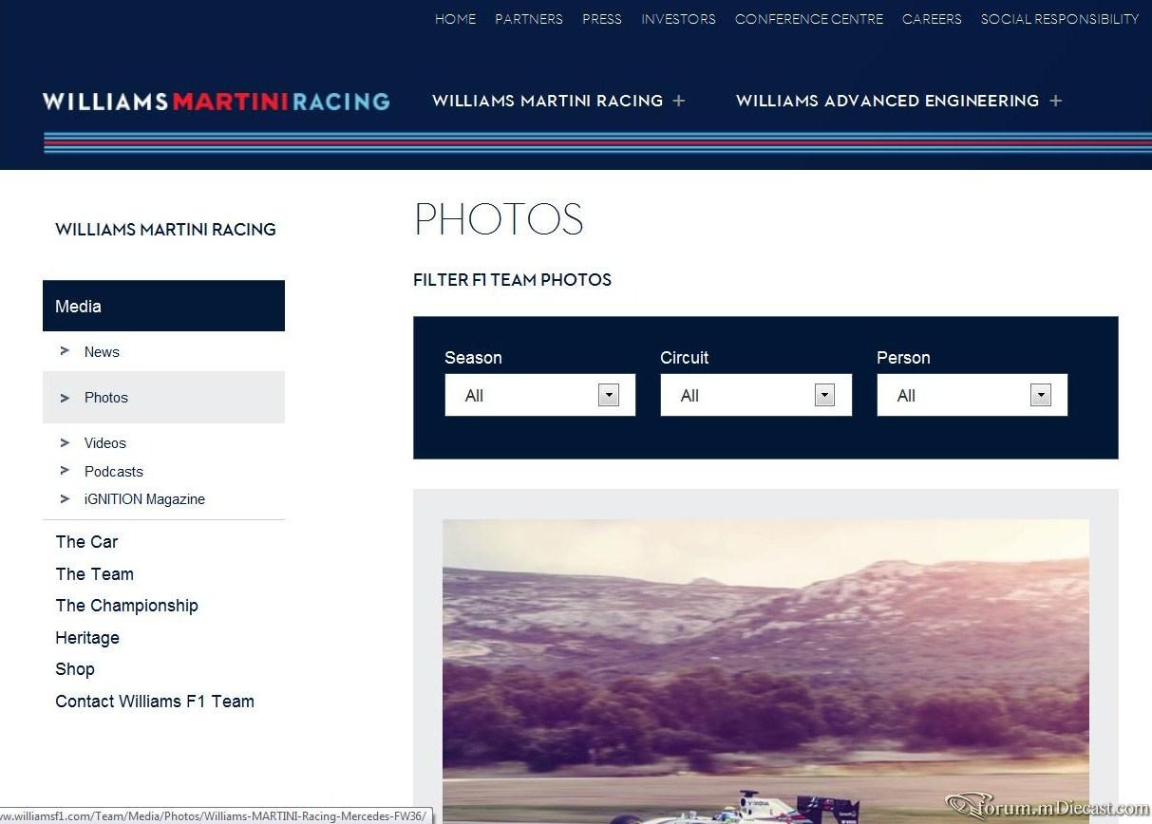This screenshot has width=1152, height=824.
Task: Open the Person dropdown
Action: [x=972, y=395]
